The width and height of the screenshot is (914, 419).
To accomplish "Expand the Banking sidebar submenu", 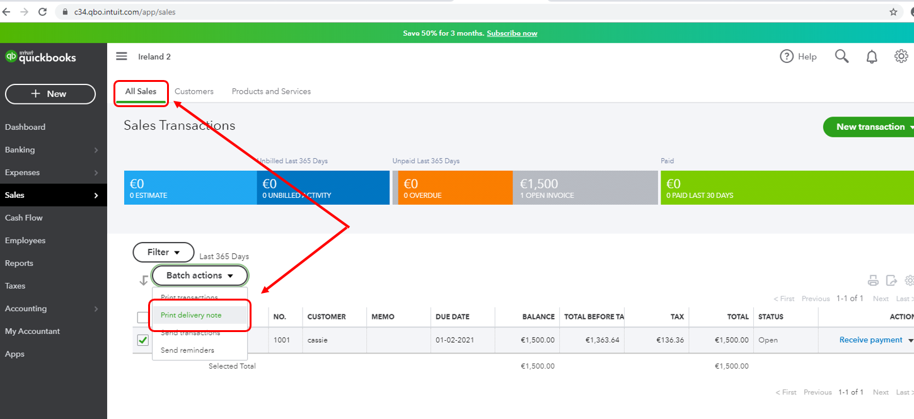I will pyautogui.click(x=96, y=150).
